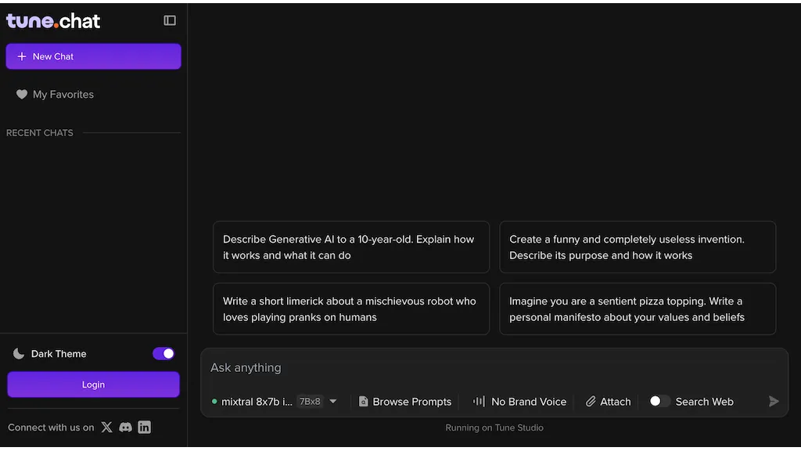
Task: Enable the Search Web toggle
Action: click(x=659, y=402)
